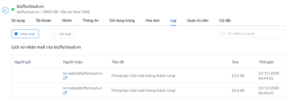Open external link icon for 04:44:31 row
Screen dimensions: 293x100
65,78
